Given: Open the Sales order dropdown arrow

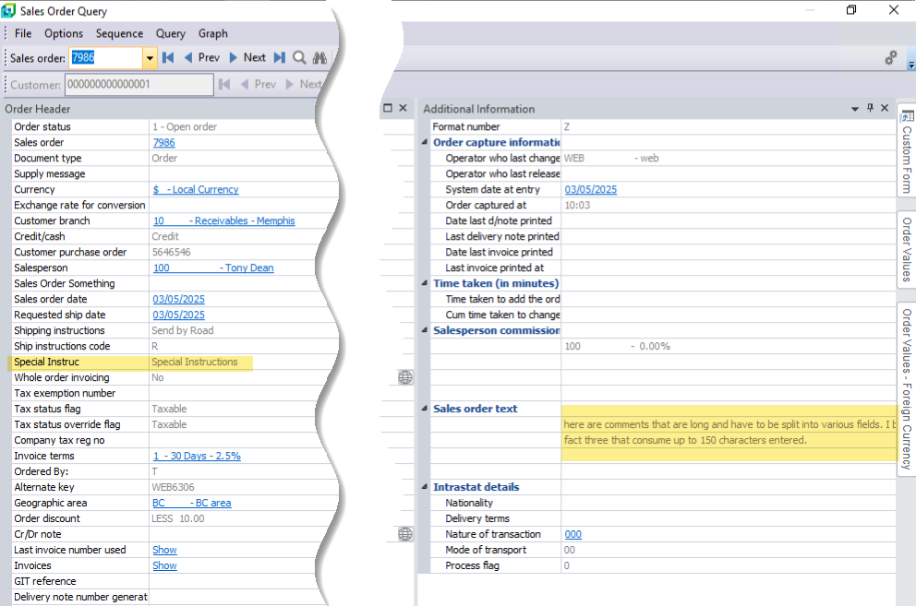Looking at the screenshot, I should pyautogui.click(x=150, y=58).
